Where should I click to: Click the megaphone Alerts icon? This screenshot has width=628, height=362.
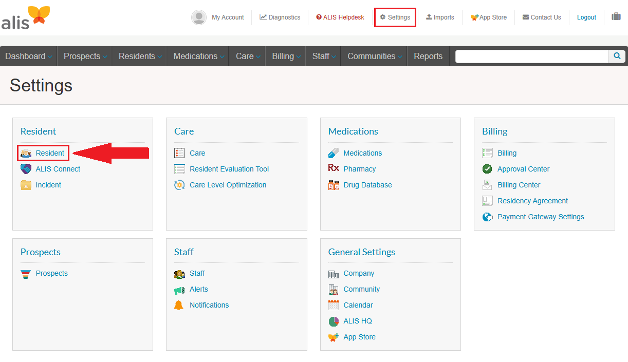tap(179, 290)
